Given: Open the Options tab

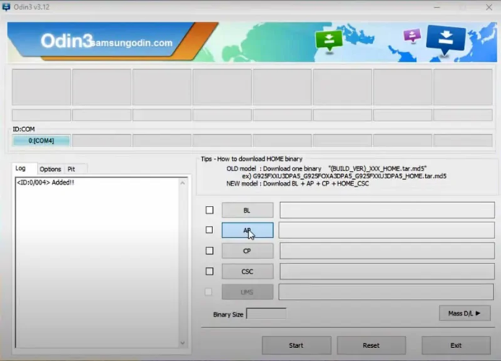Looking at the screenshot, I should pos(50,169).
